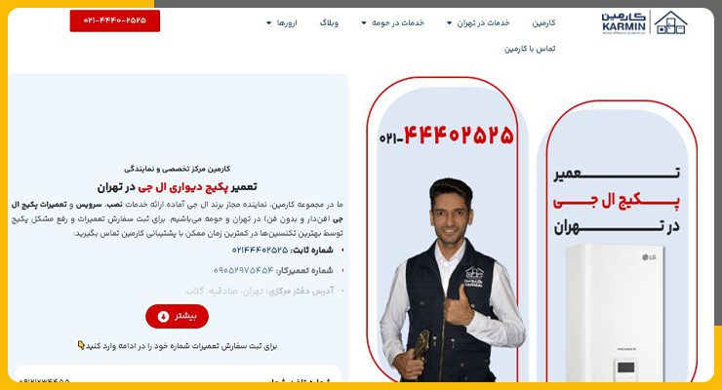This screenshot has width=722, height=390.
Task: Click the technician mobile number 09052975454
Action: pos(244,270)
